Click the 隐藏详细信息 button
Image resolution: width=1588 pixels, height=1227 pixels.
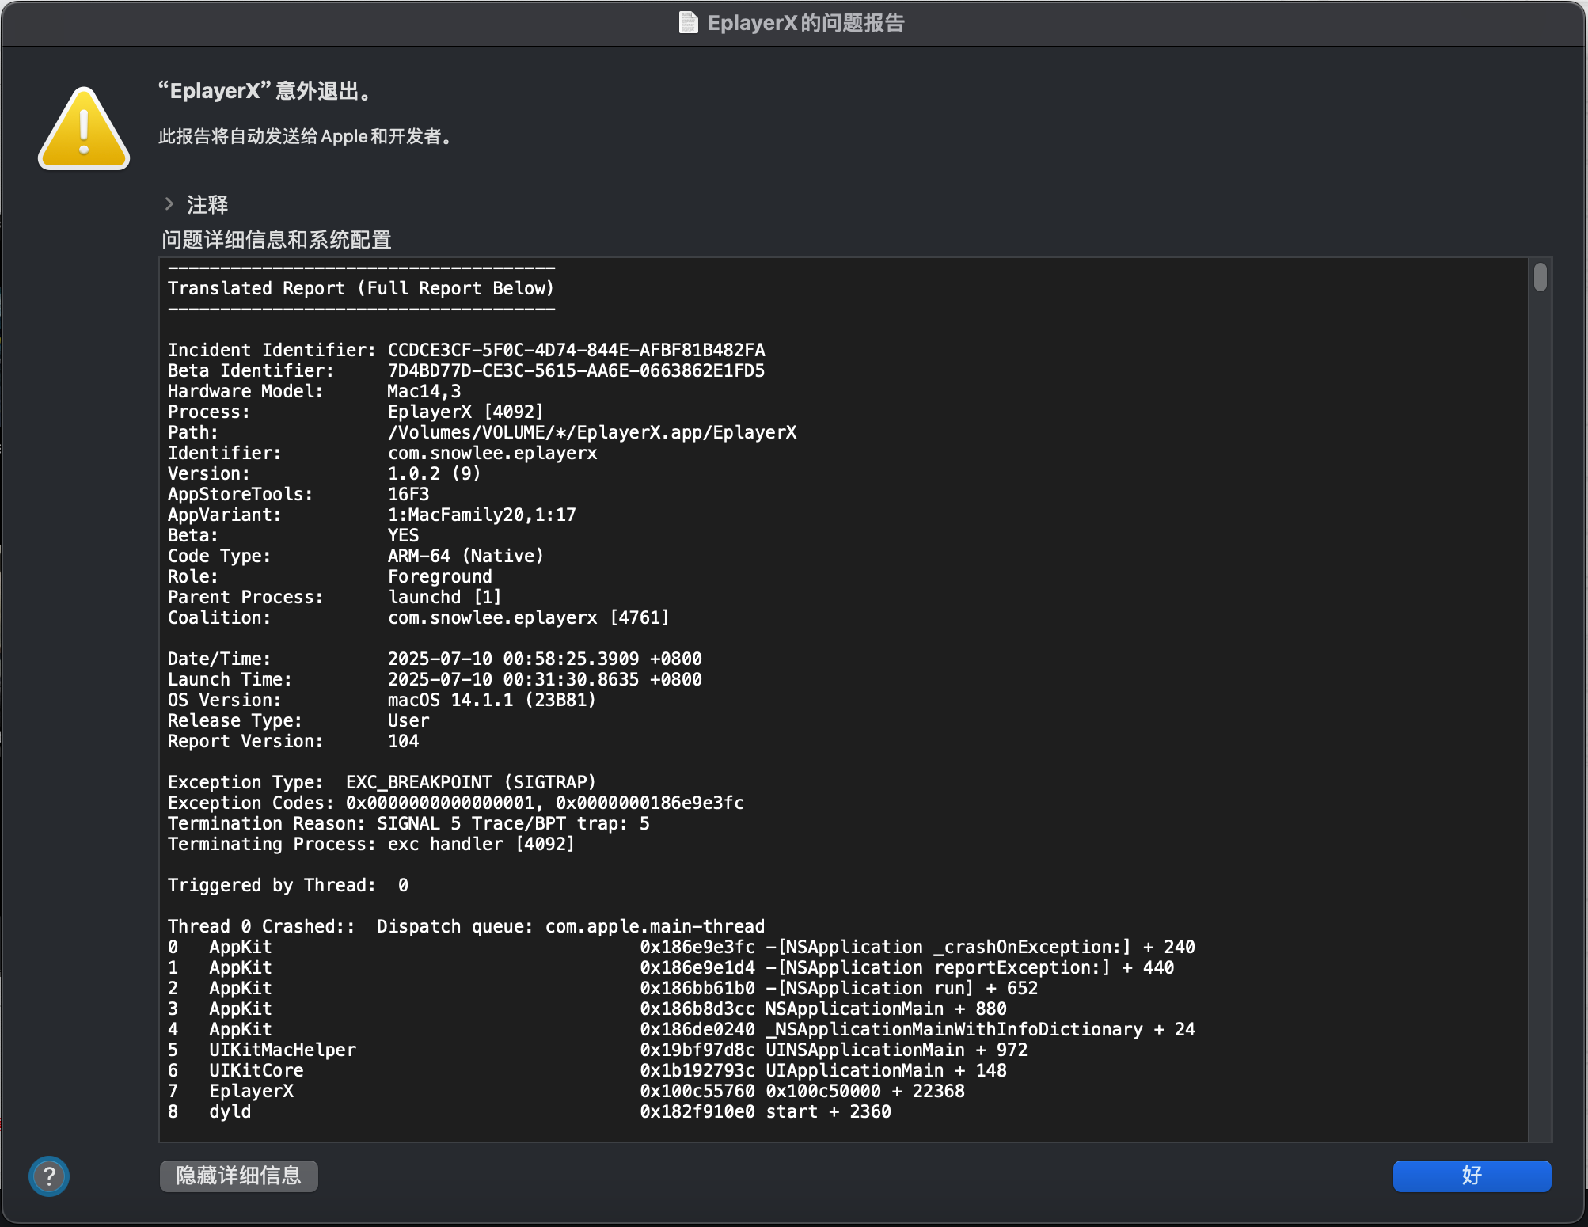coord(239,1176)
